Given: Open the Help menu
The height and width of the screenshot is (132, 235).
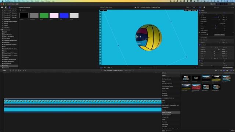Looking at the screenshot, I should click(53, 1).
